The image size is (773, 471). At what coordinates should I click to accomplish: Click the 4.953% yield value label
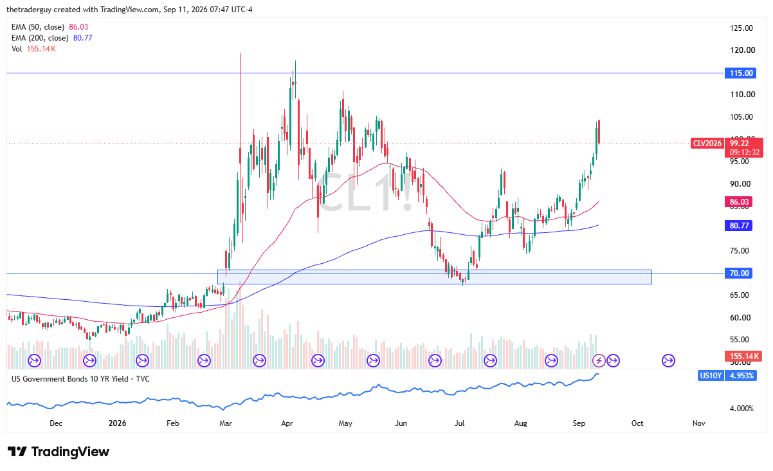click(x=741, y=375)
